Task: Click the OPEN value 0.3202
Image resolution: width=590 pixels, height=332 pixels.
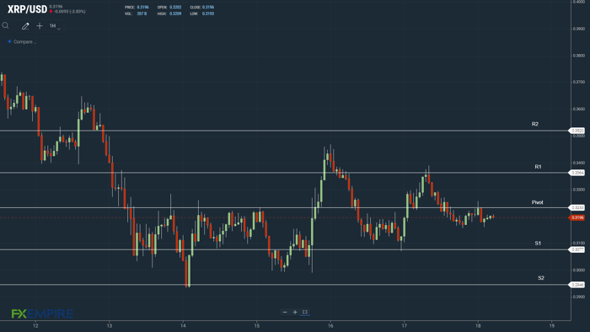Action: tap(175, 7)
